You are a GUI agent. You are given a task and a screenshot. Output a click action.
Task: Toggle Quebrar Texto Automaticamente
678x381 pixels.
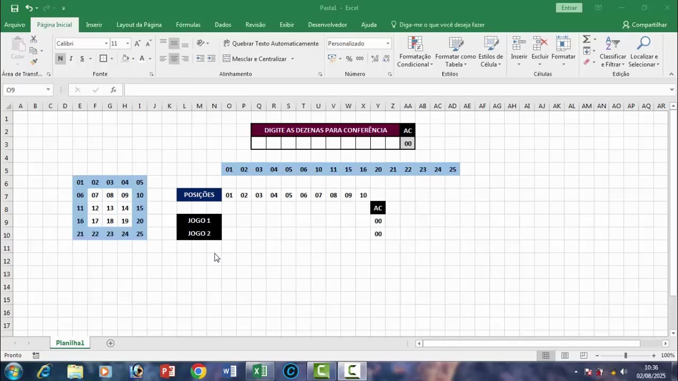pos(271,43)
